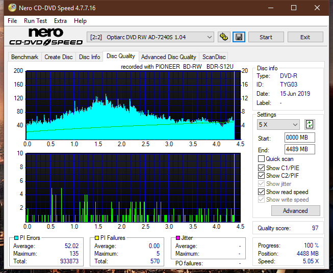Click PI Errors total 933873
333x273 pixels.
(x=69, y=261)
